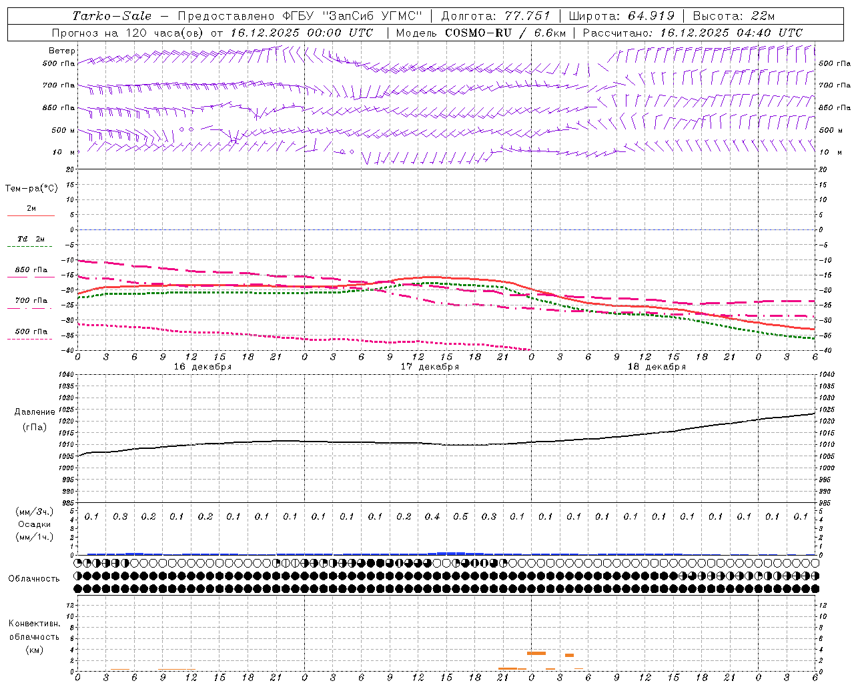The image size is (854, 683).
Task: Click the Tarko-Sale station title
Action: (x=112, y=16)
